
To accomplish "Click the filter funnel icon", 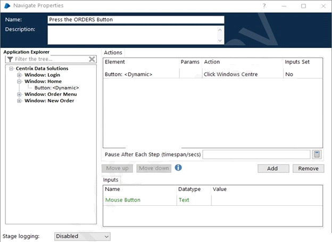I will click(10, 59).
